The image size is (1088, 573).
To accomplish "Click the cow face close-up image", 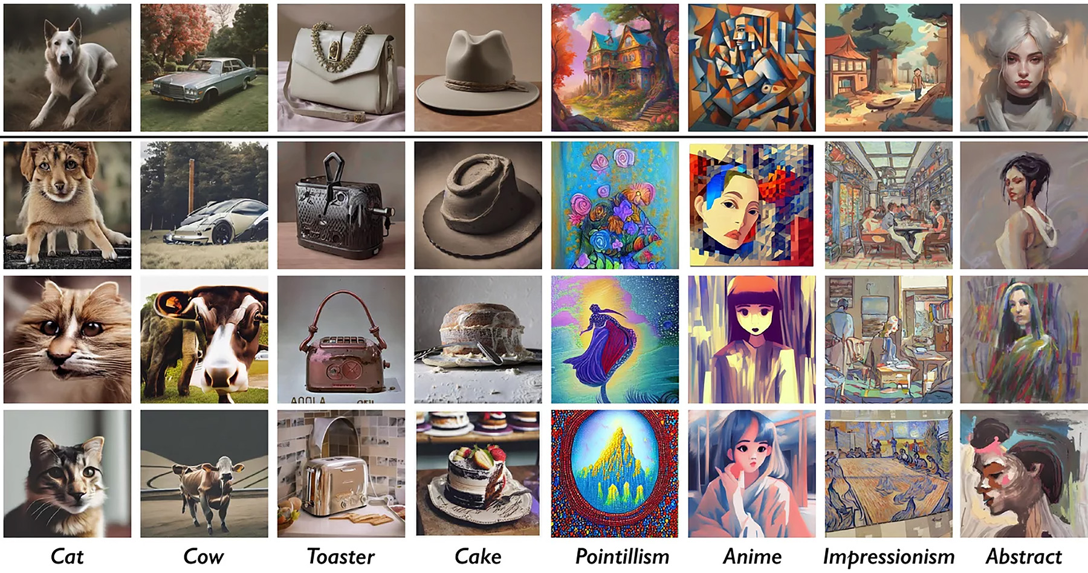I will [204, 340].
